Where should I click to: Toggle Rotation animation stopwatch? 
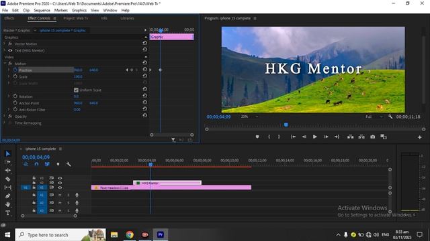[x=15, y=96]
